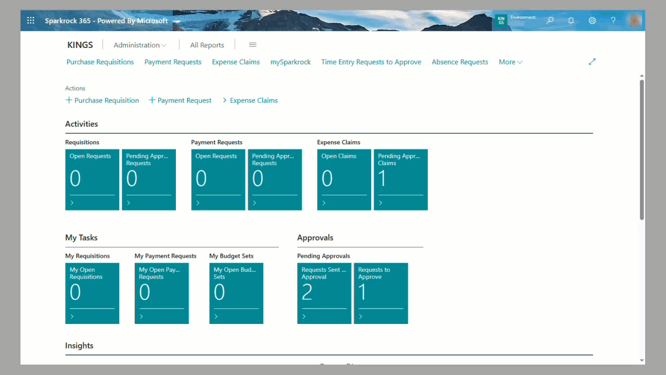Click the search magnifier icon
The height and width of the screenshot is (375, 666).
[x=550, y=20]
